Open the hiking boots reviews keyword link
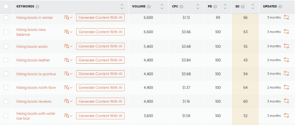Screen dimensions: 296x131 coord(34,101)
